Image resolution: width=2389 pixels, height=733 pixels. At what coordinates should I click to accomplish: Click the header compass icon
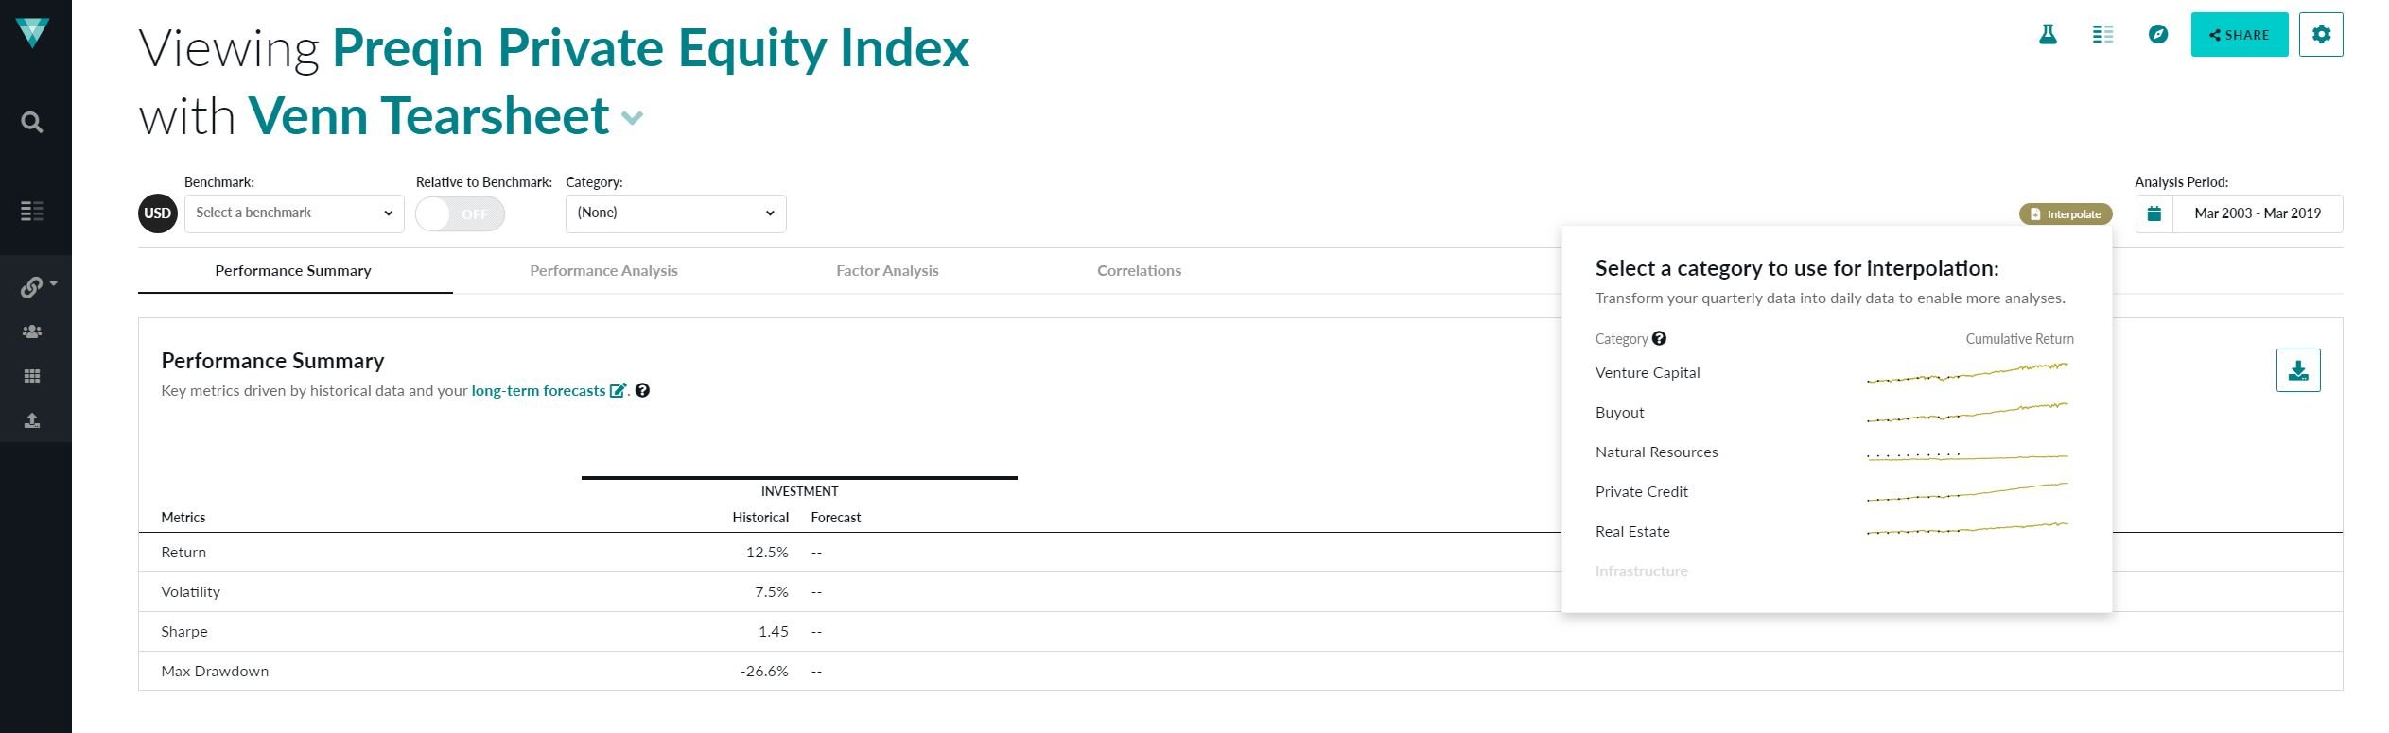(2157, 35)
